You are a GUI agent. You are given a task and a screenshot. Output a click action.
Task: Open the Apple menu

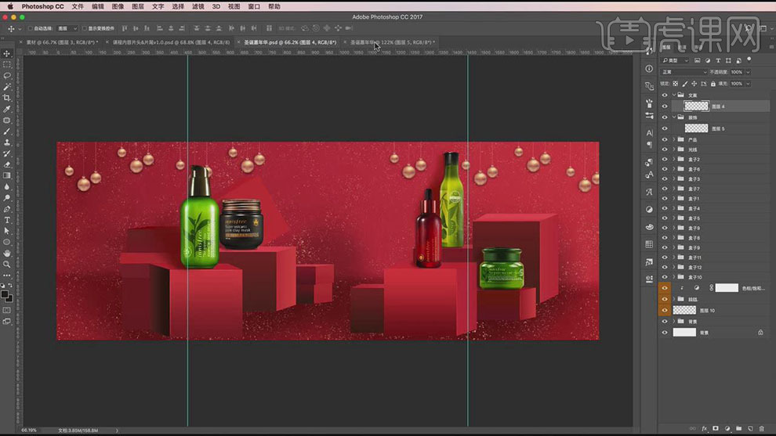[10, 6]
